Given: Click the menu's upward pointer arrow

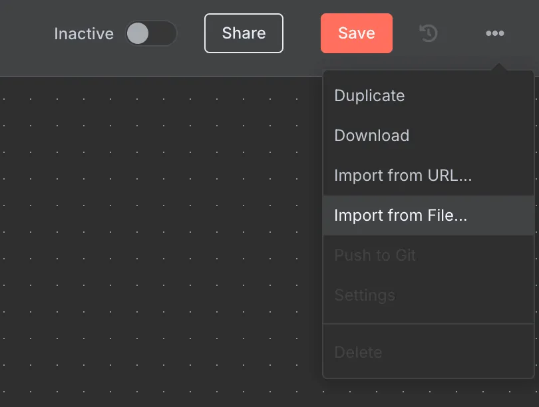Looking at the screenshot, I should [498, 66].
